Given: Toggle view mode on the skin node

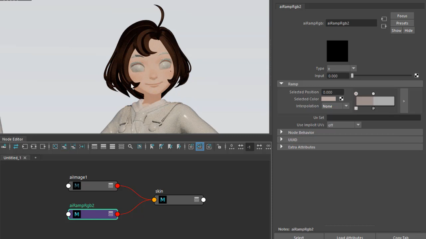Looking at the screenshot, I should 196,200.
